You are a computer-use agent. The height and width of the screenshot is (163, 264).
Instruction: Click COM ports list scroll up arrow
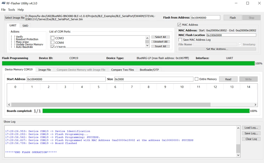pyautogui.click(x=147, y=38)
